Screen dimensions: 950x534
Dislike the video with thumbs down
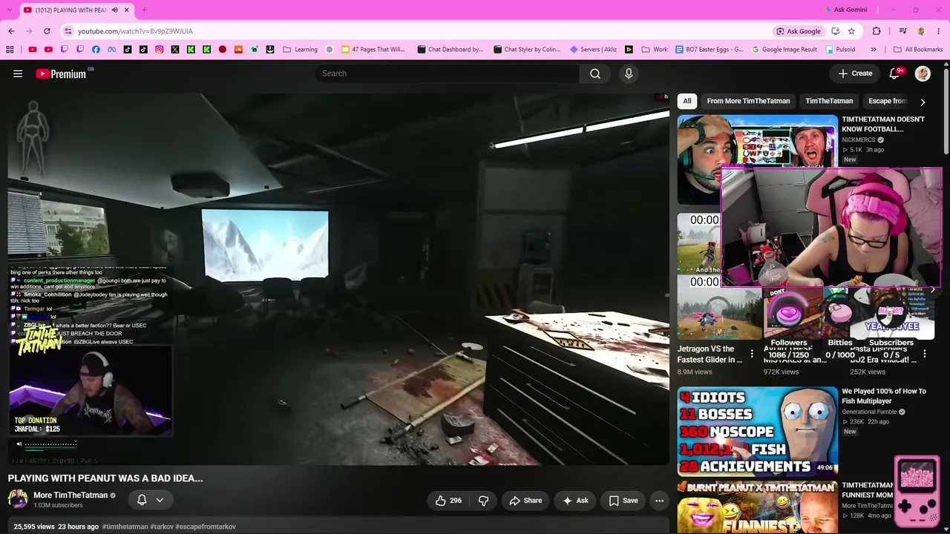483,501
